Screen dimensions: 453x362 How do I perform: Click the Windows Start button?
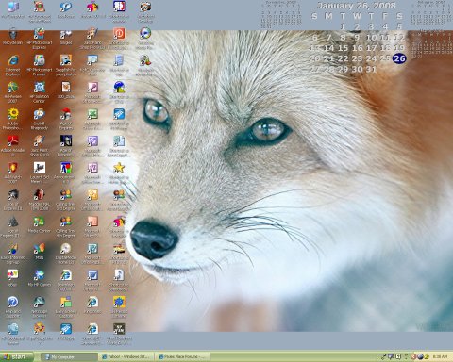click(16, 356)
